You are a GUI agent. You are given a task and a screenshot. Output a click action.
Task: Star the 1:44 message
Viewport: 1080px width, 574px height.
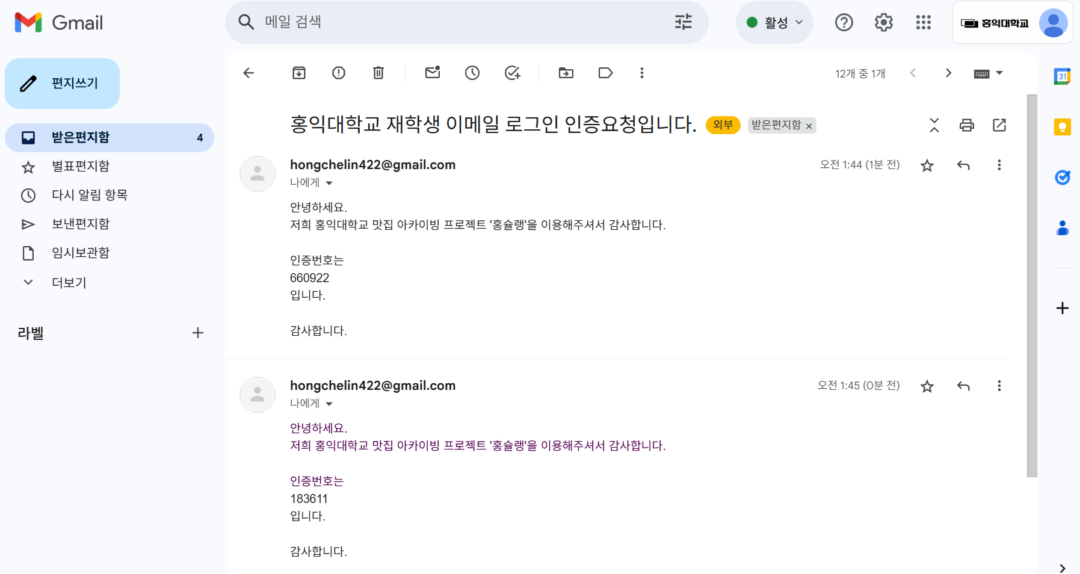[927, 165]
